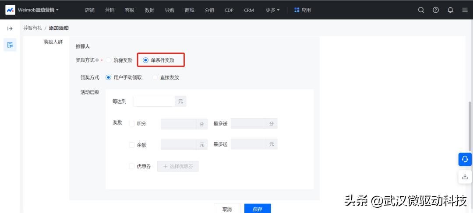The height and width of the screenshot is (213, 473).
Task: Click the 活动层级 label
Action: click(x=90, y=92)
